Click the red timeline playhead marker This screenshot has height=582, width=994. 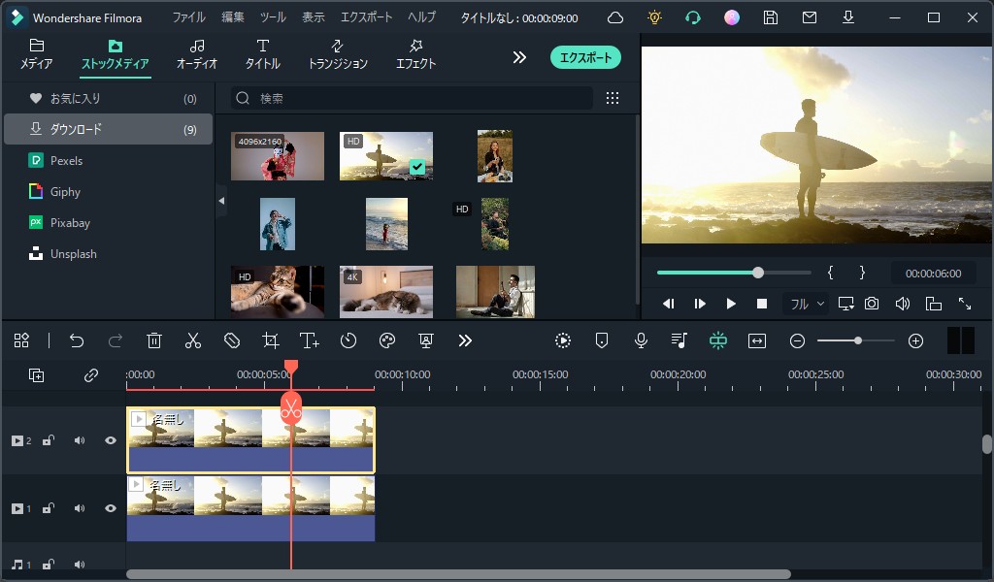coord(291,368)
